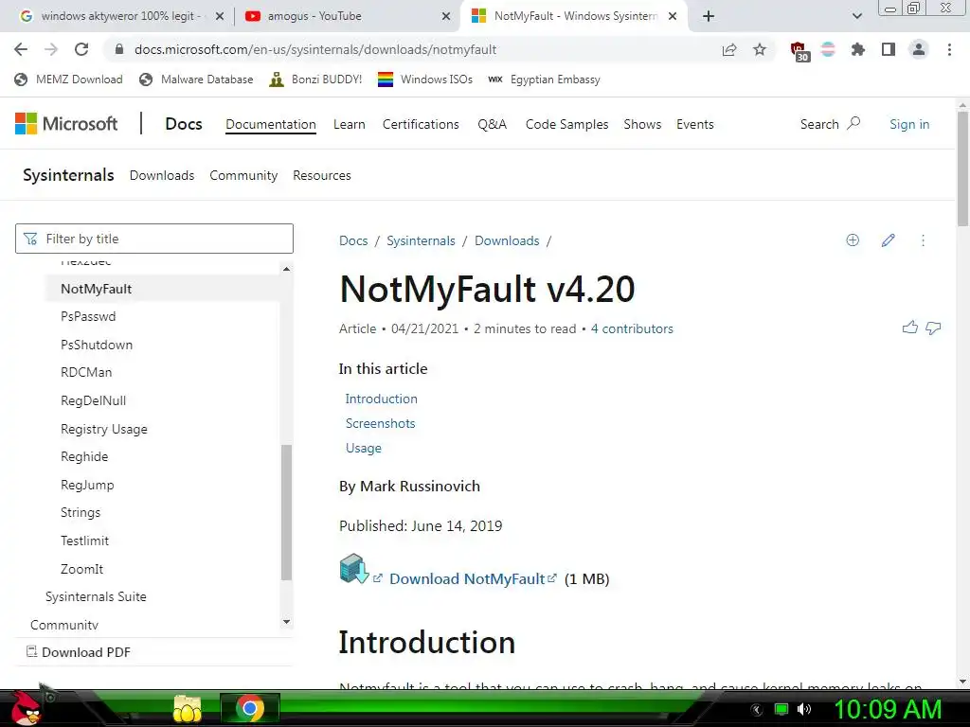Click the Chrome taskbar icon

point(250,708)
